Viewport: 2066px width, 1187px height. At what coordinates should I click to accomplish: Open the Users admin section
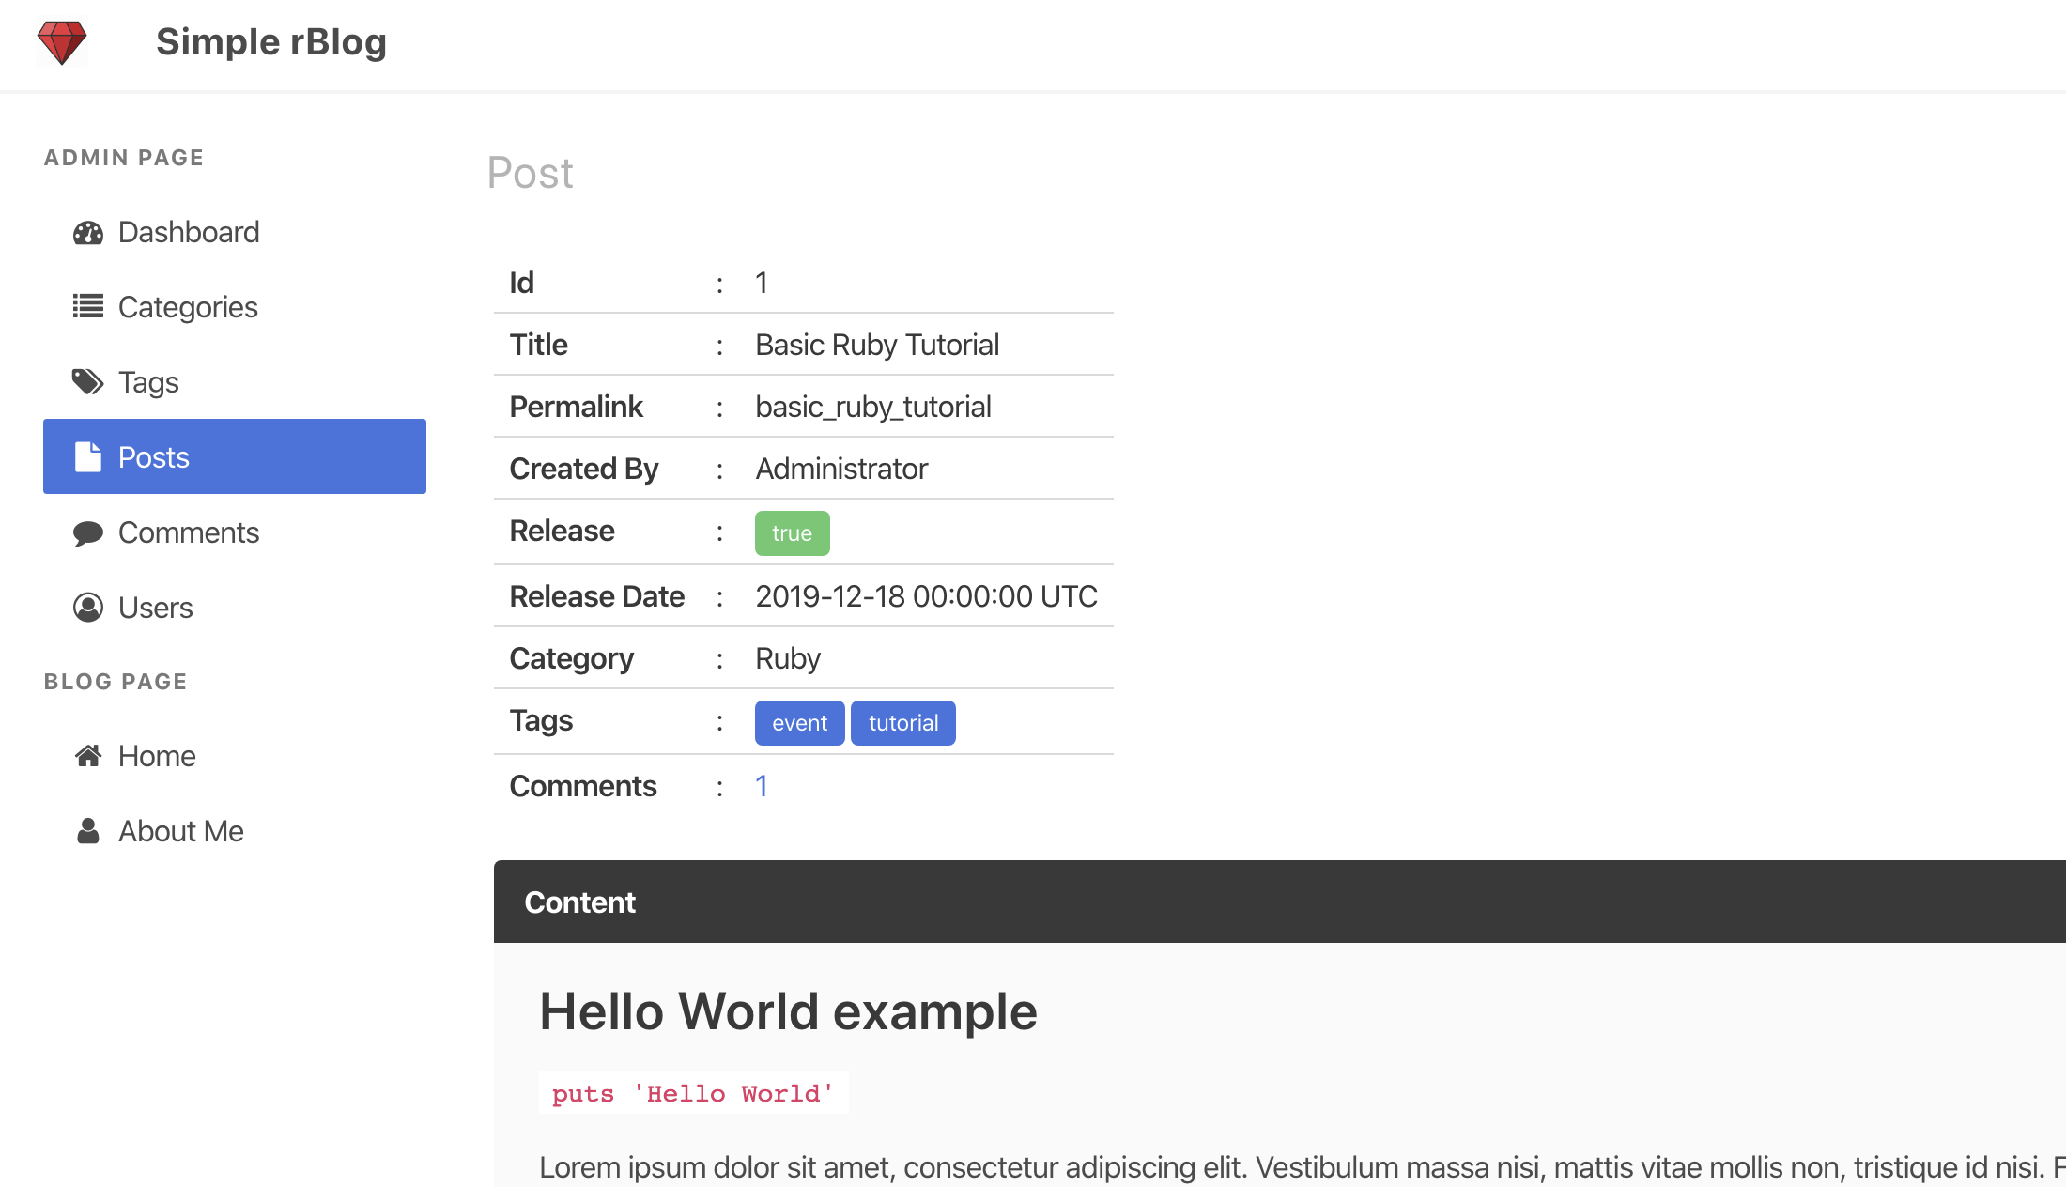coord(156,608)
